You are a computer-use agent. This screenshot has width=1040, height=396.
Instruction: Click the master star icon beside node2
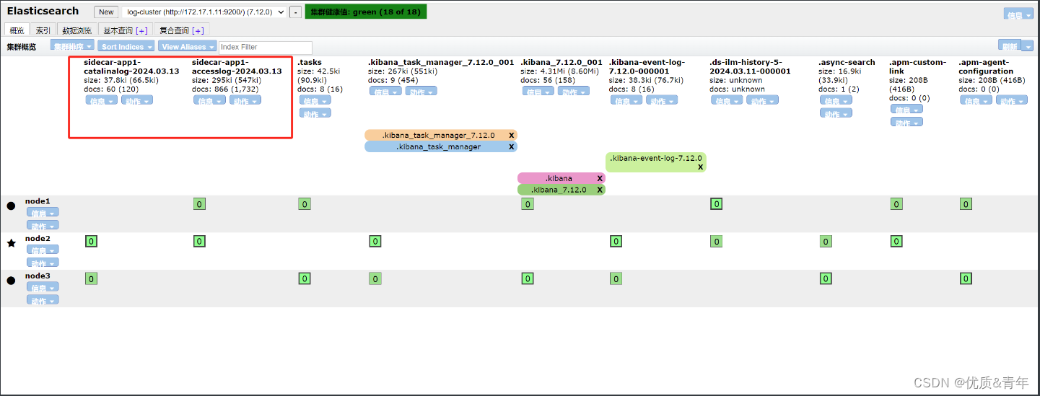tap(11, 243)
